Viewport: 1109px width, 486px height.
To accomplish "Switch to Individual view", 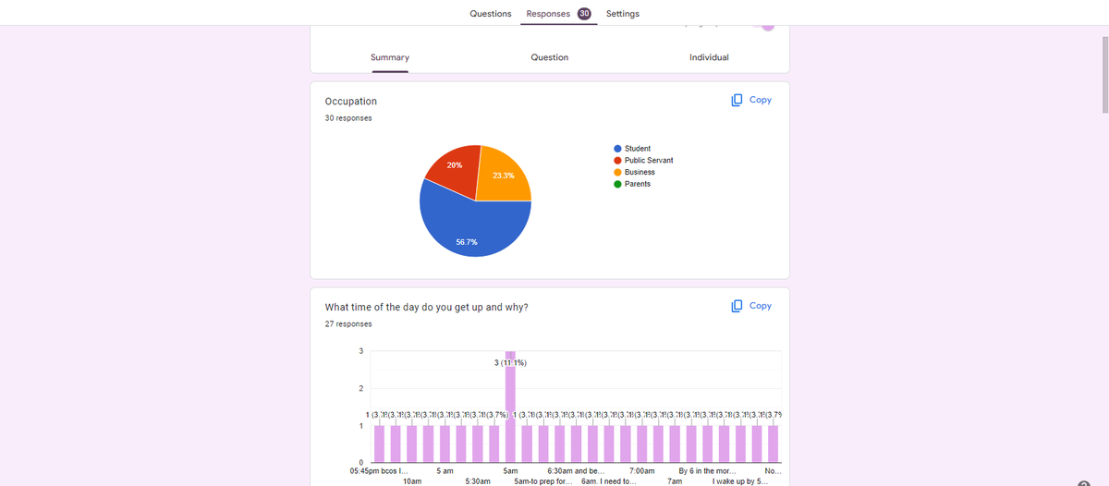I will pos(709,57).
